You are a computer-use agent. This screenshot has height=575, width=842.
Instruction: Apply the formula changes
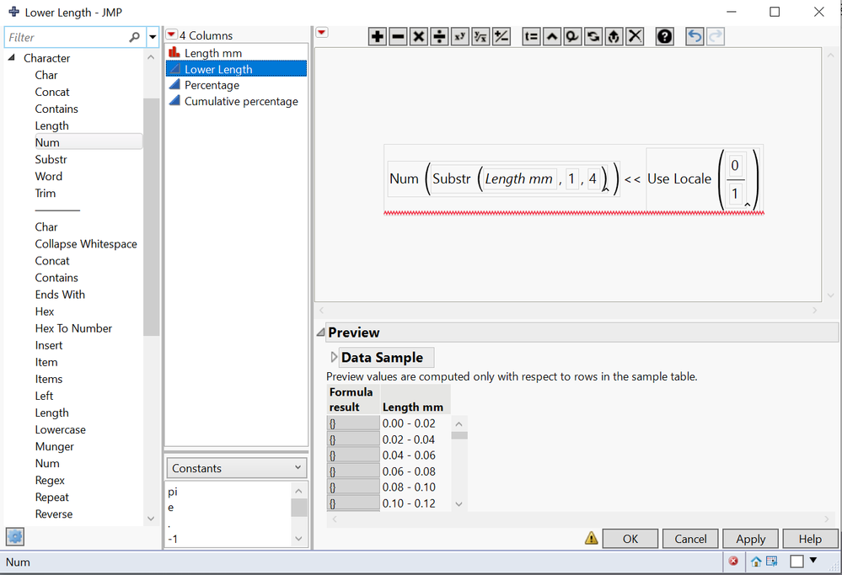(750, 539)
